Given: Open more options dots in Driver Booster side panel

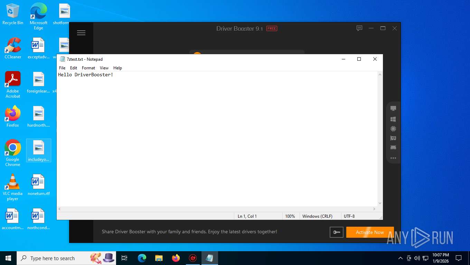Looking at the screenshot, I should tap(393, 158).
